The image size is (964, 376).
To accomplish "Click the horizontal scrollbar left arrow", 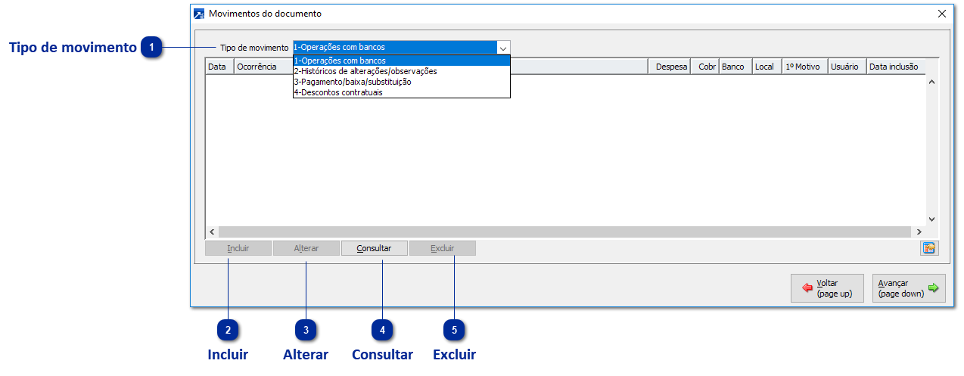I will [x=212, y=232].
